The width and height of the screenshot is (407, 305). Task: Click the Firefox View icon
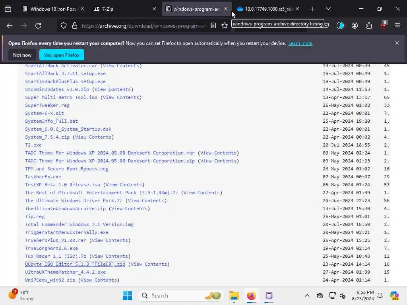click(8, 9)
